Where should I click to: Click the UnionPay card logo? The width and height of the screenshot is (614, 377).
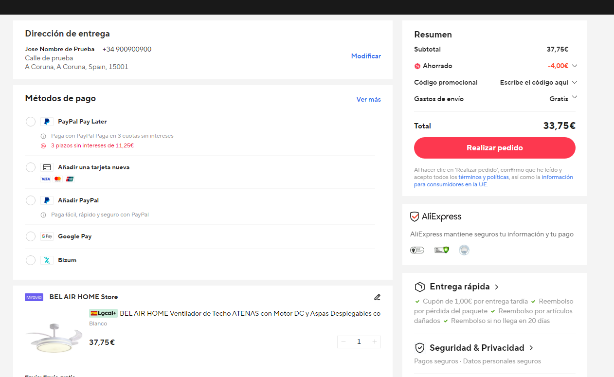(x=70, y=179)
